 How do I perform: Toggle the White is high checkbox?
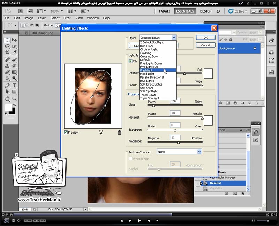point(130,159)
